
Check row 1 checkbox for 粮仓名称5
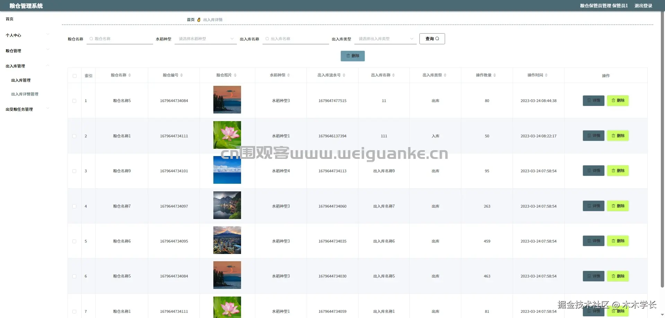[x=74, y=101]
